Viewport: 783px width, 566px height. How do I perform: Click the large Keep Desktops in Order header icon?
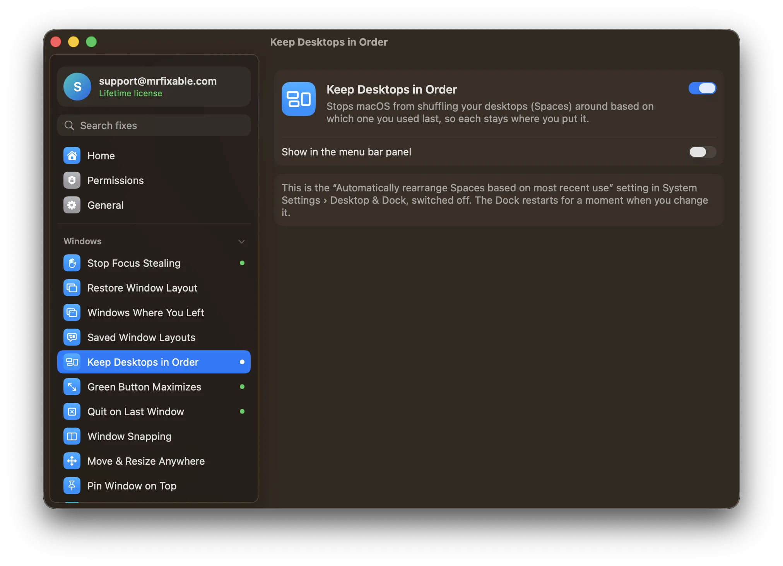[x=299, y=99]
